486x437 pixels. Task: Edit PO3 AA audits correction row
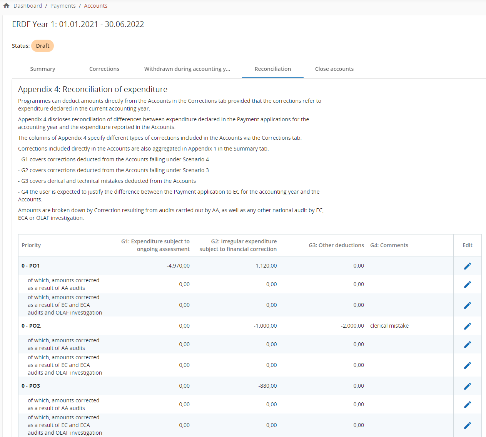467,405
